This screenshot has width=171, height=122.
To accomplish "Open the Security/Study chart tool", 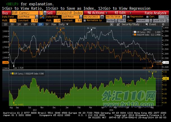I will pos(128,24).
